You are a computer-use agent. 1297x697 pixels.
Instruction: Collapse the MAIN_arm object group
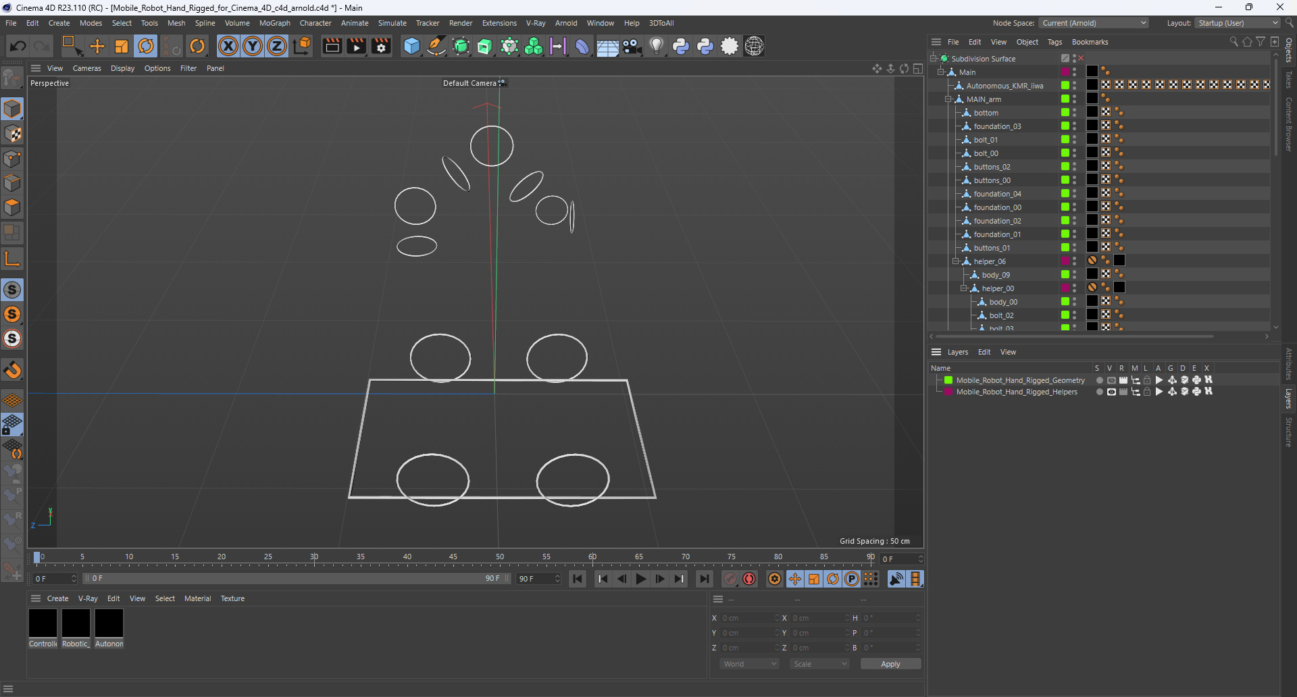click(948, 99)
